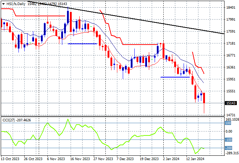Image resolution: width=239 pixels, height=163 pixels.
Task: Click the CCI 100 level label
Action: (x=228, y=123)
